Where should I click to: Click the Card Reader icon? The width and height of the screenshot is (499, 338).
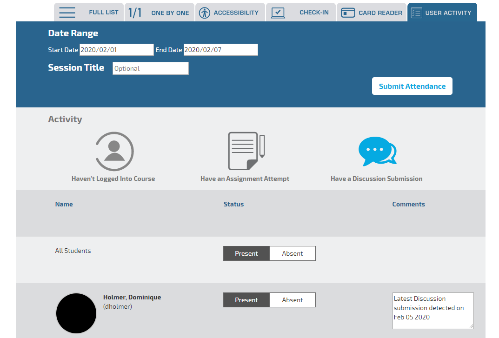[348, 13]
